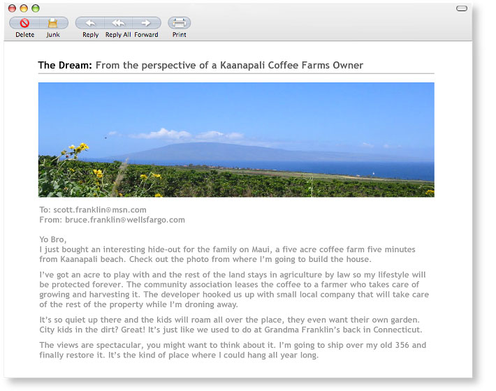This screenshot has height=391, width=496.
Task: Click the paragraph starting 'The views are spectacular'
Action: tap(233, 350)
